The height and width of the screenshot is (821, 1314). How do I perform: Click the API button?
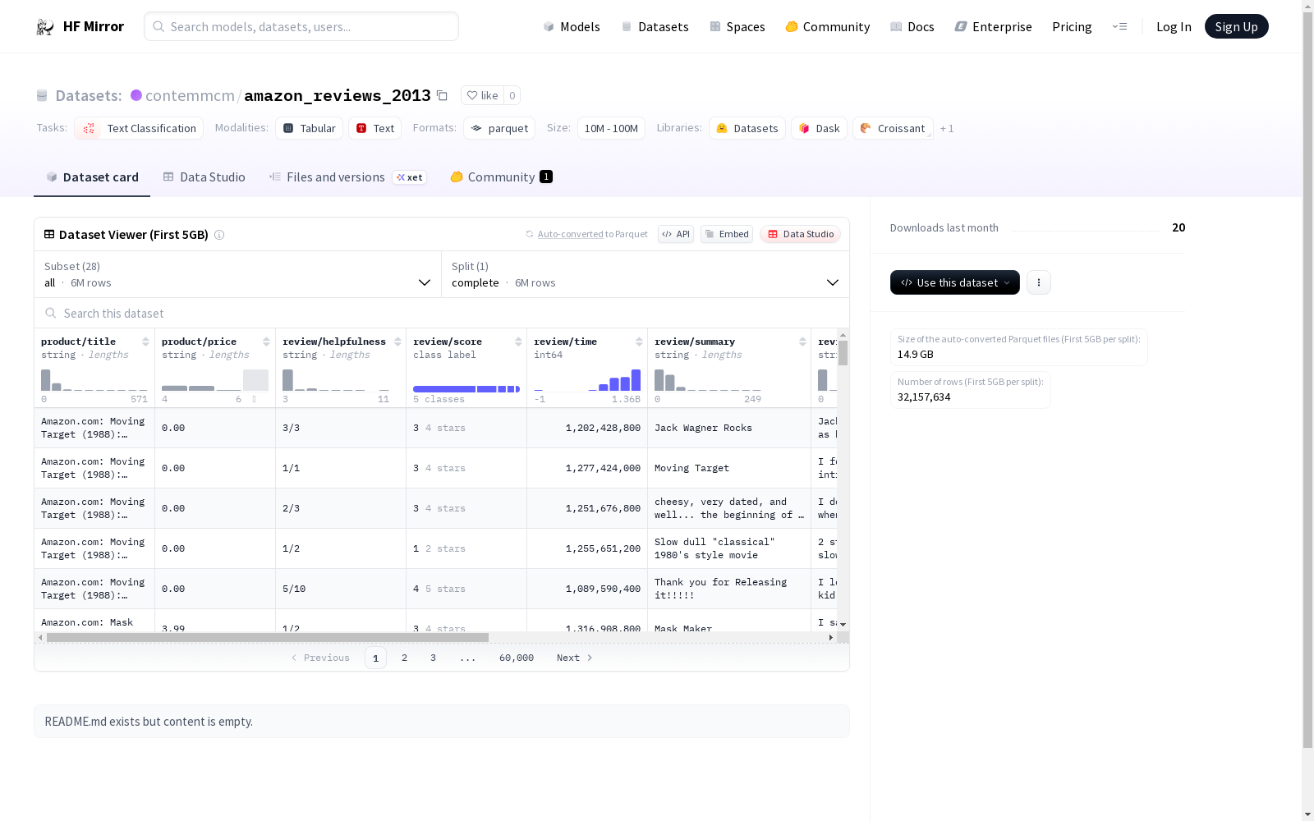(676, 234)
